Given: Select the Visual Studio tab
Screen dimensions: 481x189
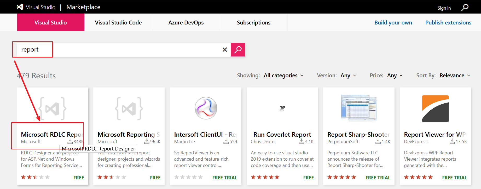Looking at the screenshot, I should (x=51, y=23).
